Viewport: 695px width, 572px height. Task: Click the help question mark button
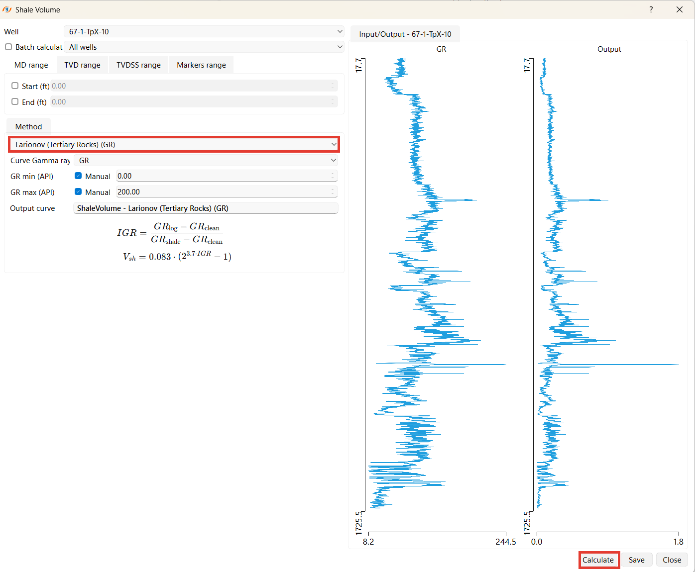[651, 9]
